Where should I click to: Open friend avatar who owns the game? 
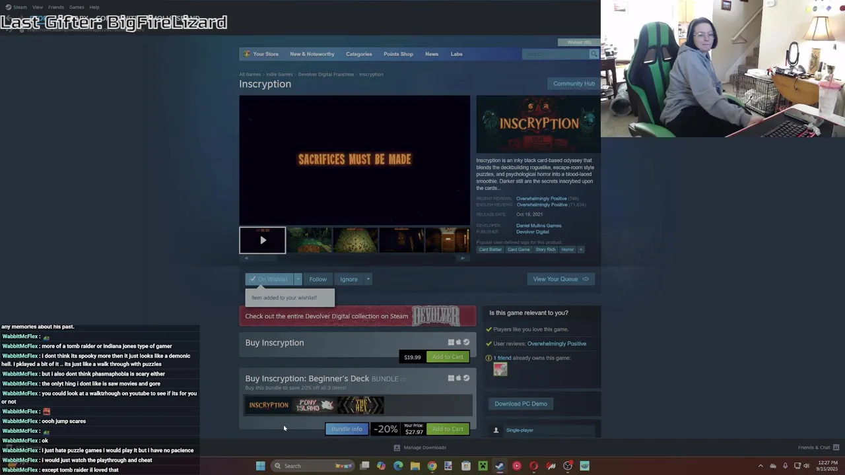click(x=500, y=369)
